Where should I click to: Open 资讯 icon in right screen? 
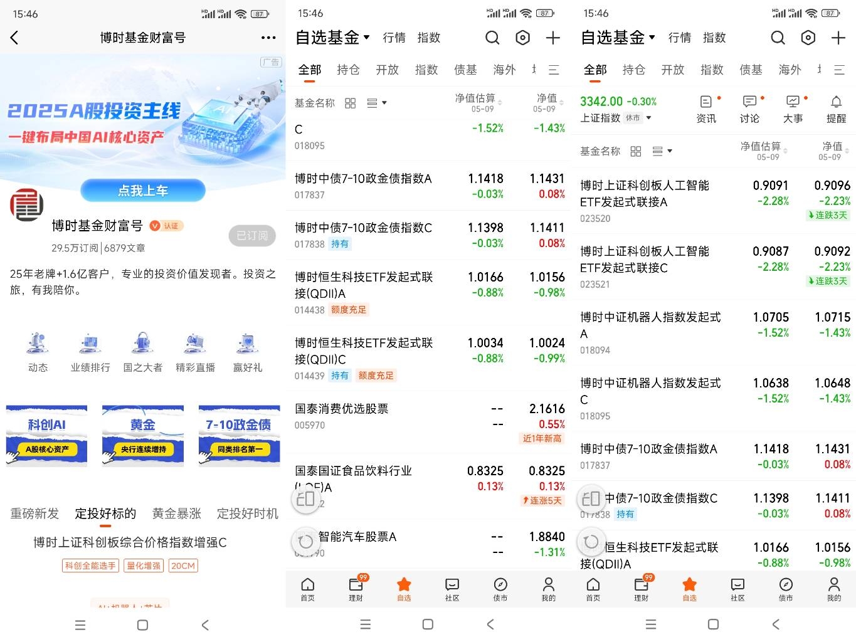tap(706, 109)
